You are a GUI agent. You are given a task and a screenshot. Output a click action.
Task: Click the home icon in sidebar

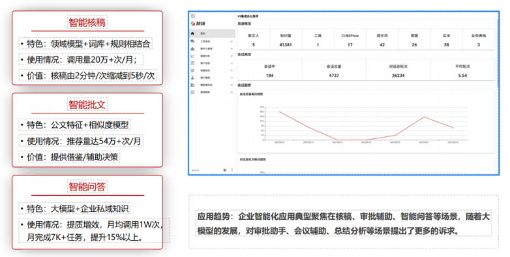coord(192,33)
